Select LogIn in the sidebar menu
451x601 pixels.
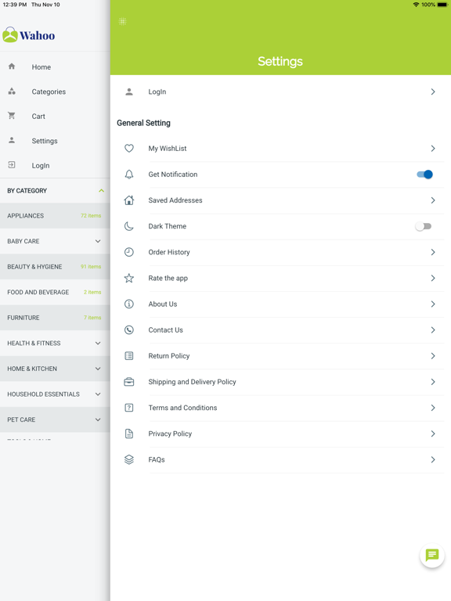click(x=55, y=166)
